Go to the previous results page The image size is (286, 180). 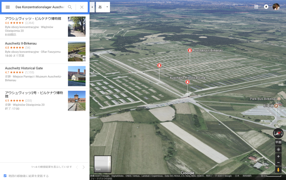point(77,167)
